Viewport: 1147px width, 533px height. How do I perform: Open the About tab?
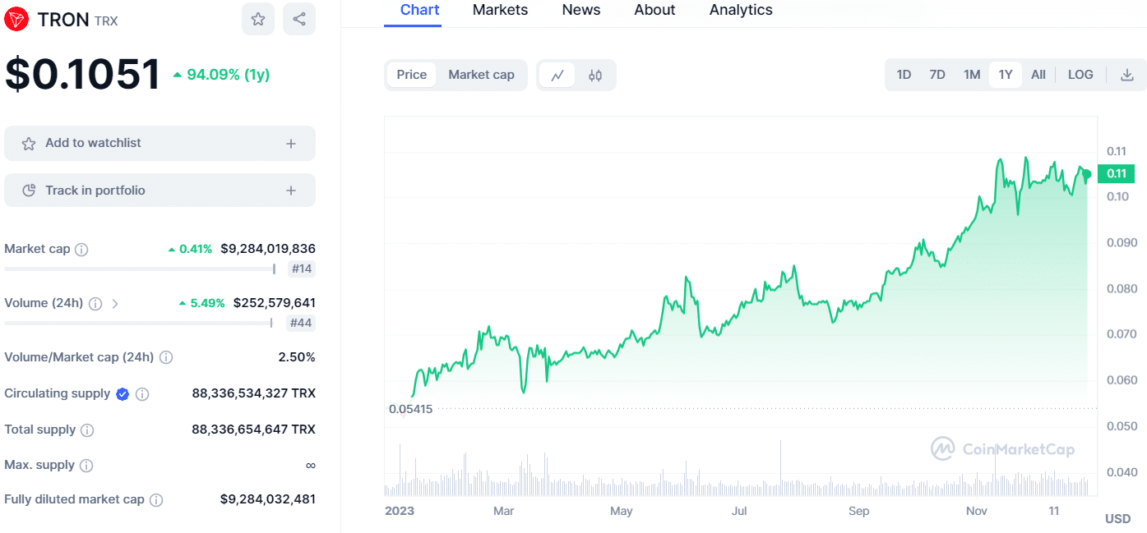coord(655,11)
